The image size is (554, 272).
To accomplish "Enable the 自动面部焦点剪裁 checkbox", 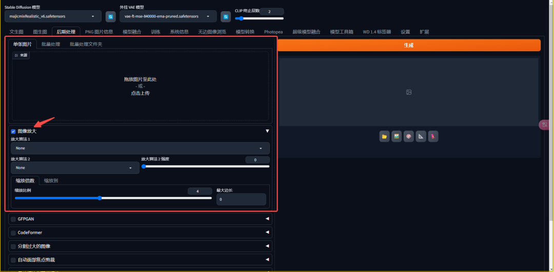I will coord(13,260).
